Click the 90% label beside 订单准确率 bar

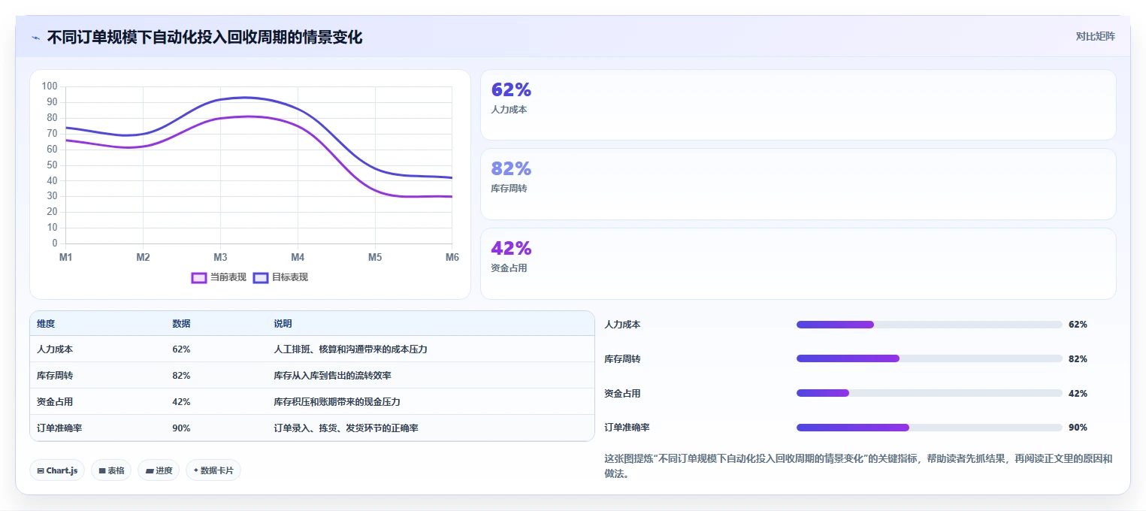1078,428
